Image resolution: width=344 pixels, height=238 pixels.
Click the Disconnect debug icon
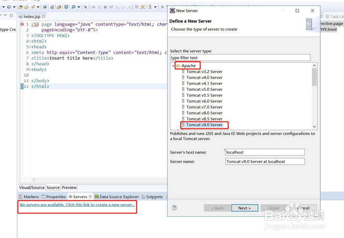tap(111, 7)
